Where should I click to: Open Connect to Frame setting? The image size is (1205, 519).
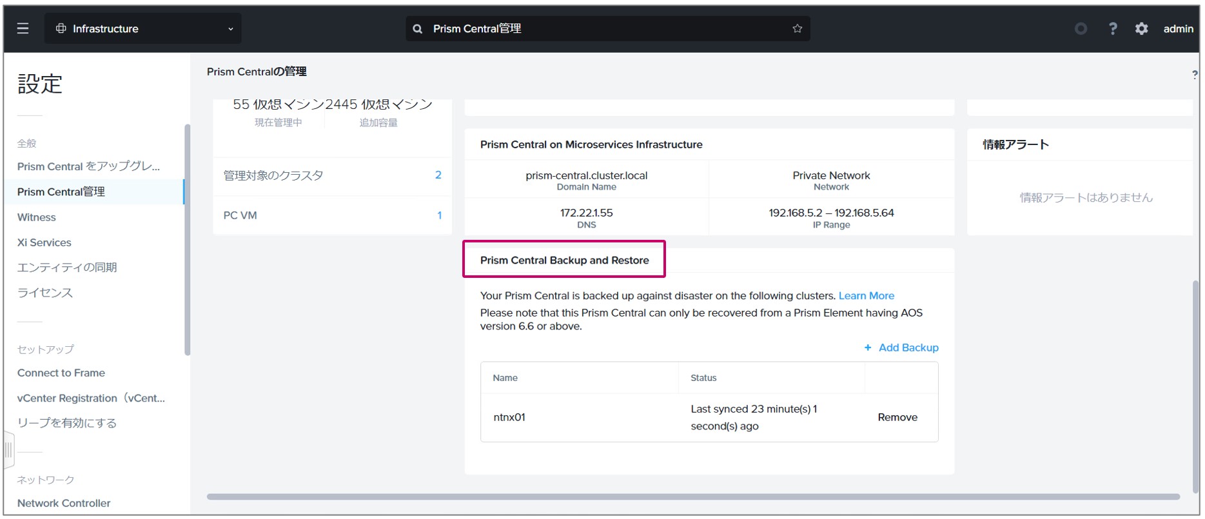(x=61, y=373)
